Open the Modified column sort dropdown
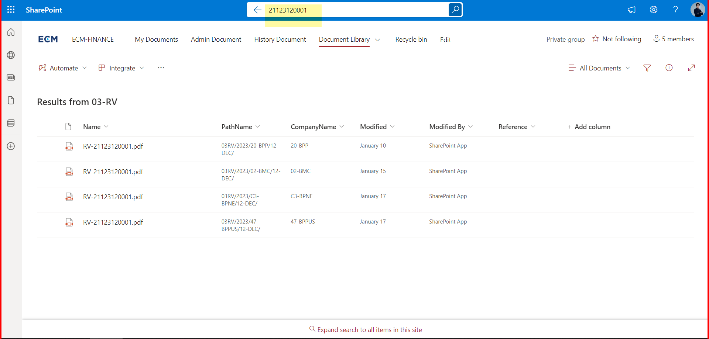709x339 pixels. tap(393, 127)
